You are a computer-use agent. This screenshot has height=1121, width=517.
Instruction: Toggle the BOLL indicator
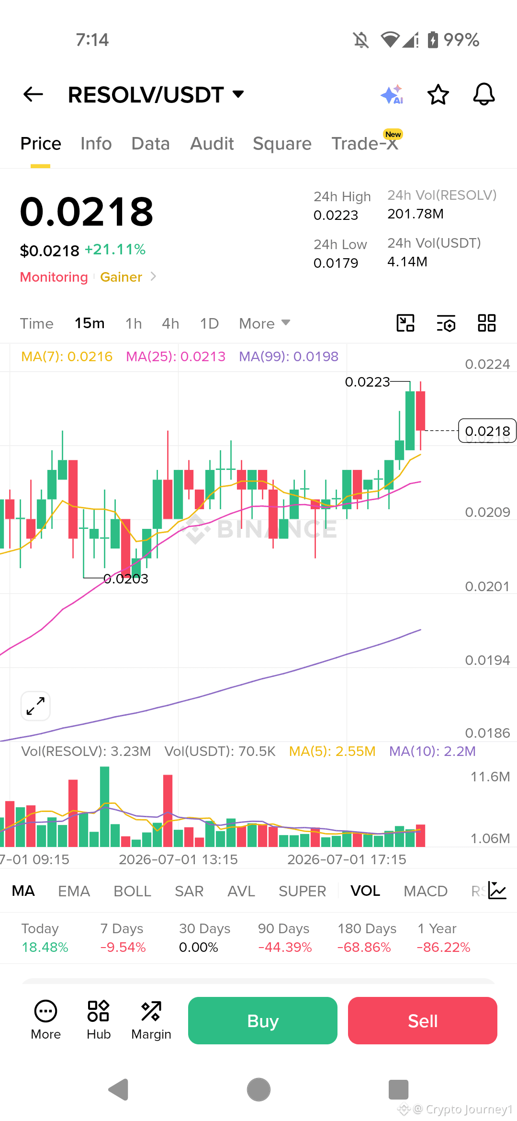132,891
